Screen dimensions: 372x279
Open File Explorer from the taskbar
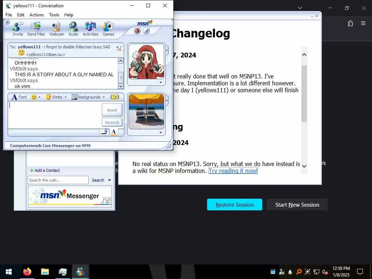coord(45,272)
